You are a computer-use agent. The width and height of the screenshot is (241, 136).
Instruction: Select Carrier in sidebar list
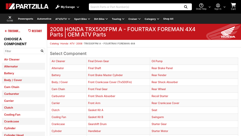(x=9, y=101)
